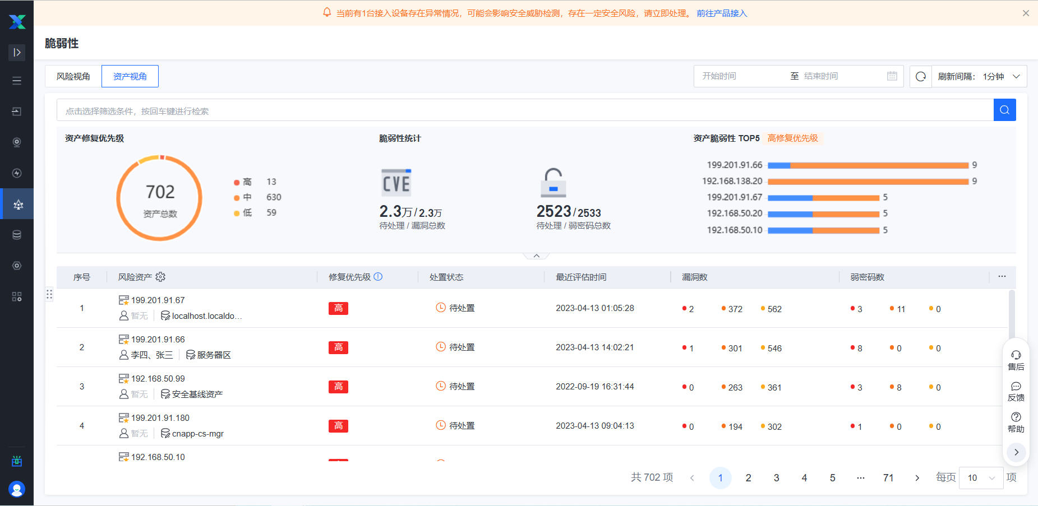
Task: Open the calendar date picker icon
Action: (x=892, y=76)
